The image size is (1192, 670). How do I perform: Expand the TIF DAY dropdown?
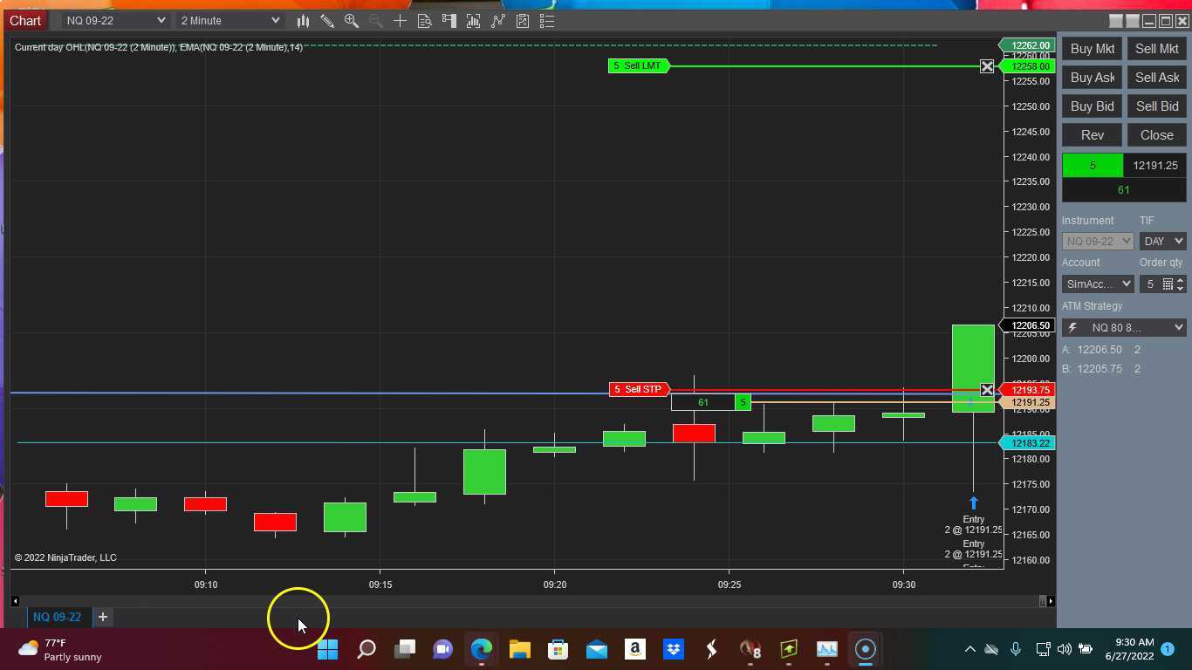click(1162, 241)
